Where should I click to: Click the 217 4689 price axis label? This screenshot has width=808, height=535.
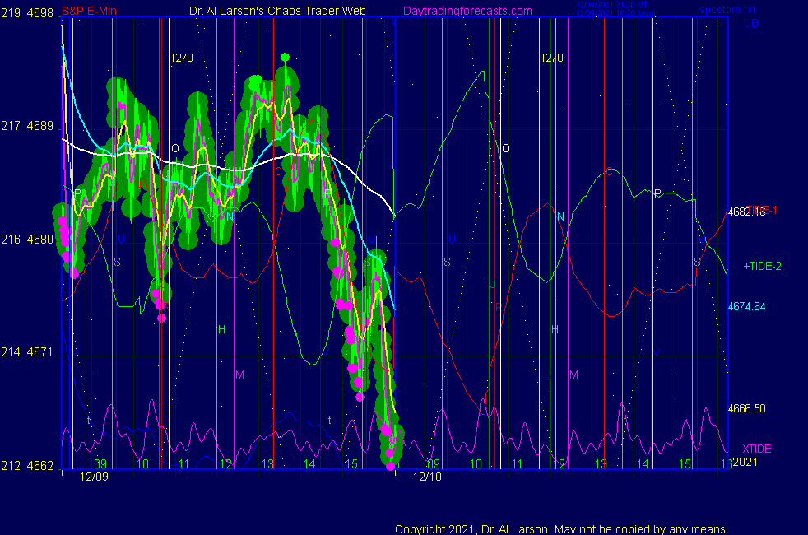pos(27,126)
